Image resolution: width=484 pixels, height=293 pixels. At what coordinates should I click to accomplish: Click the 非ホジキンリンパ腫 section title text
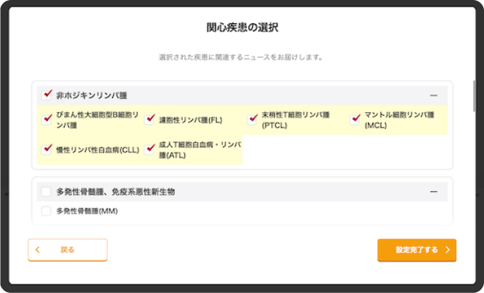tap(92, 96)
